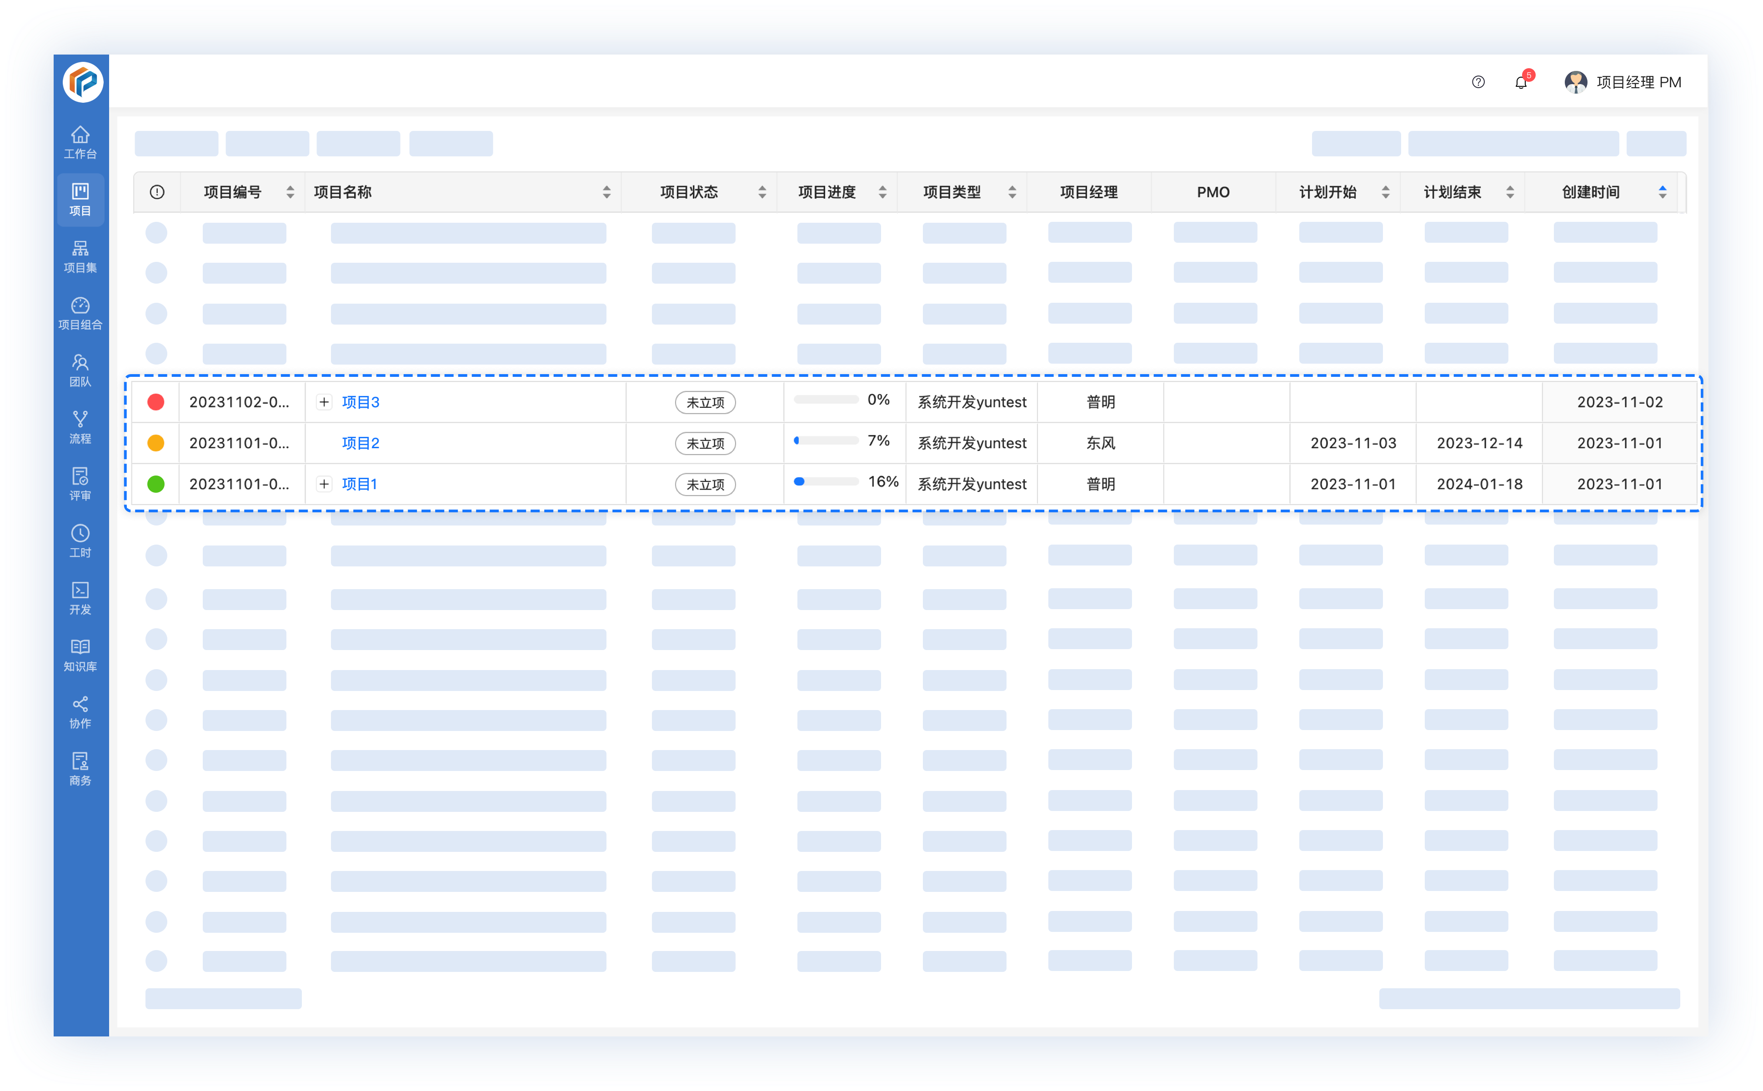Click 系统开发yuntest type cell of 项目3
1763x1091 pixels.
click(x=972, y=402)
